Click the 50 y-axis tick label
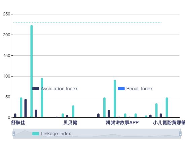The image size is (185, 141). (x=8, y=97)
